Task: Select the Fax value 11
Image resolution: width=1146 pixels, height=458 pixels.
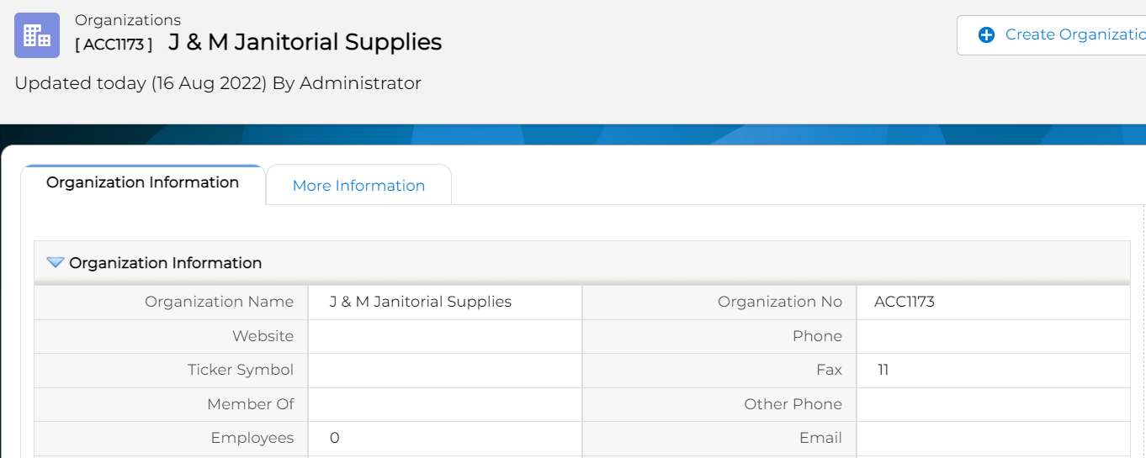Action: click(883, 370)
